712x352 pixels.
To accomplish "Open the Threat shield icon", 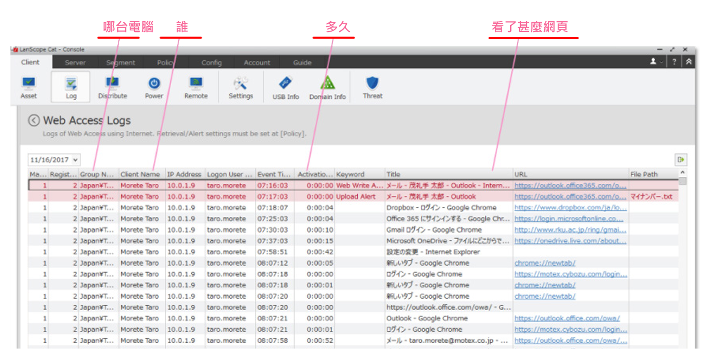I will click(x=372, y=87).
